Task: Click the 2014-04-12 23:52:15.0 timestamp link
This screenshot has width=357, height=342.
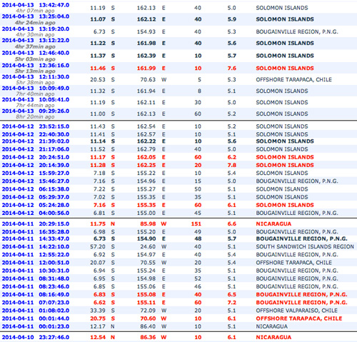Action: [36, 126]
